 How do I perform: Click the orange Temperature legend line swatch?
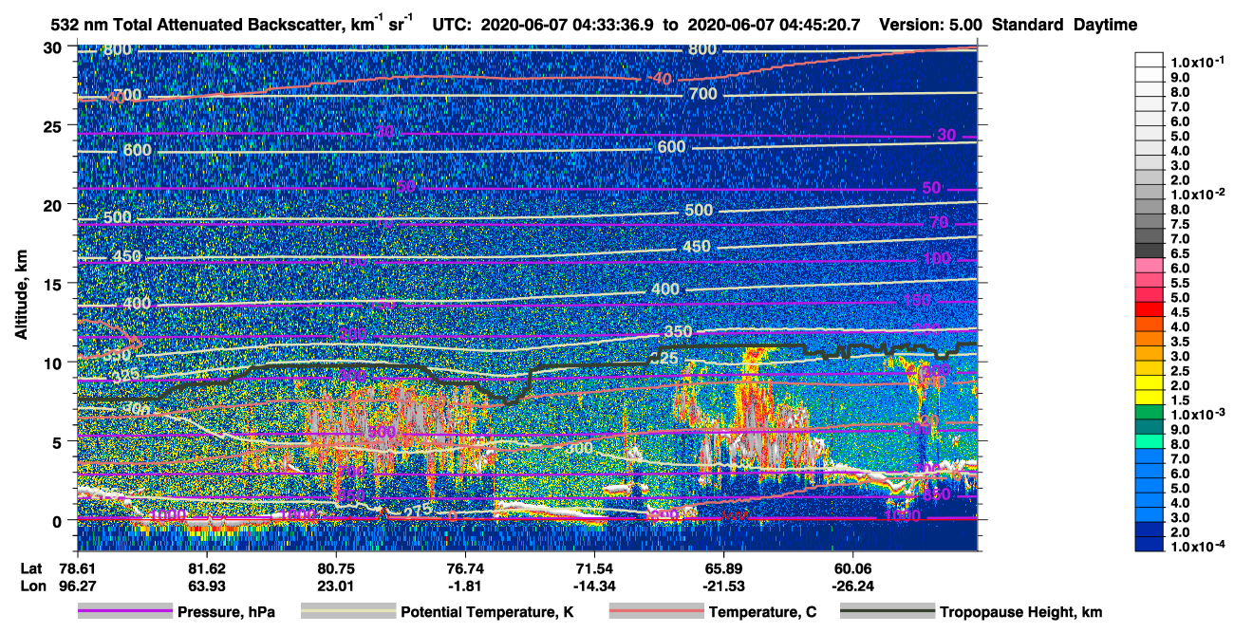coord(656,612)
